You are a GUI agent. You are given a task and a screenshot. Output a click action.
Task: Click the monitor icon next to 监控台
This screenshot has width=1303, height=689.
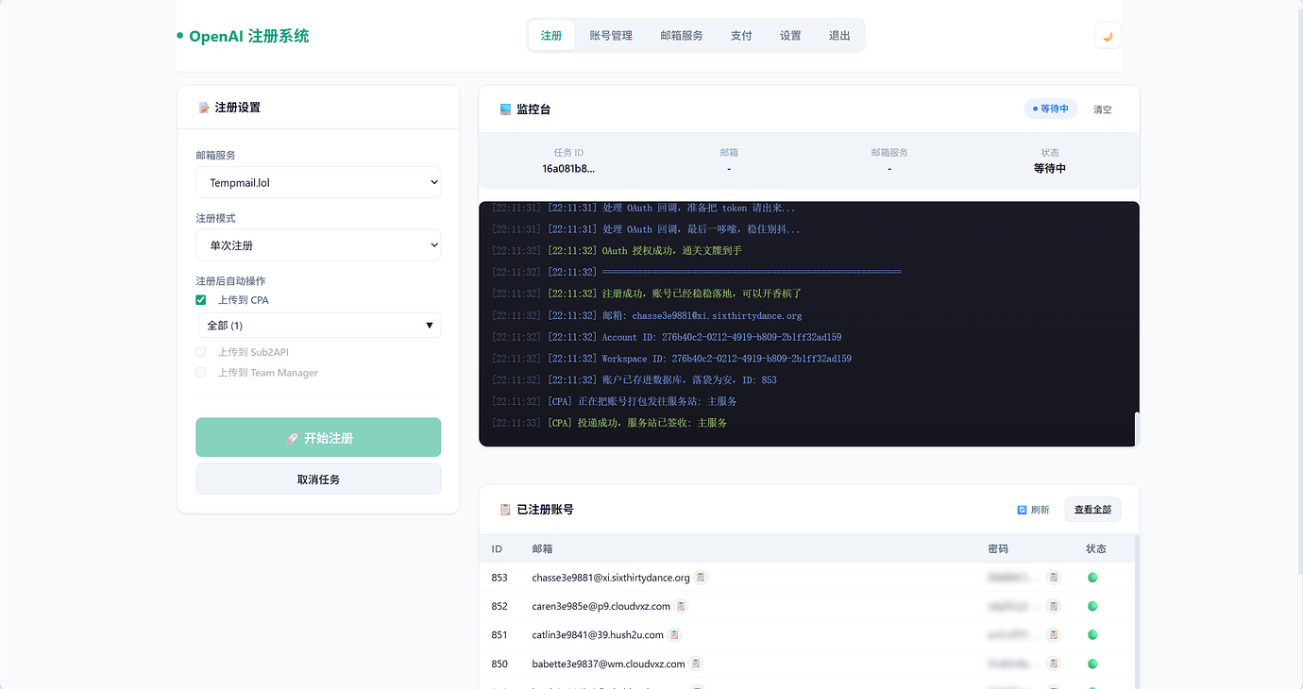(x=505, y=109)
